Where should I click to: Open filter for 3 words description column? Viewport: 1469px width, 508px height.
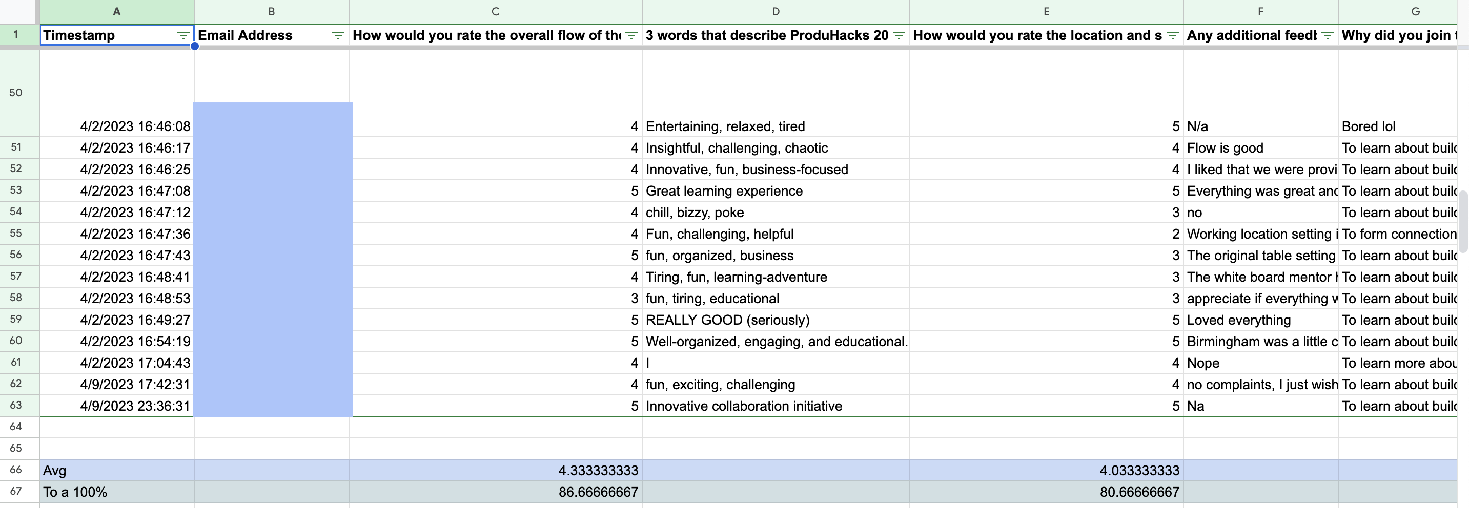899,35
